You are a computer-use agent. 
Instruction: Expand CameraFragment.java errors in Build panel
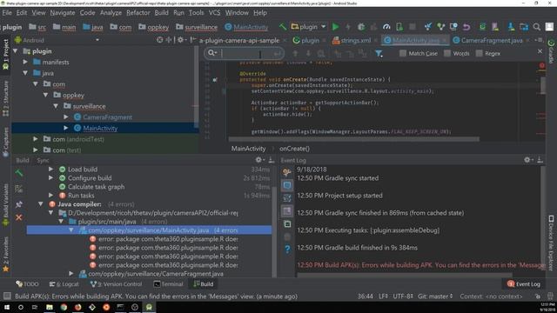point(71,274)
